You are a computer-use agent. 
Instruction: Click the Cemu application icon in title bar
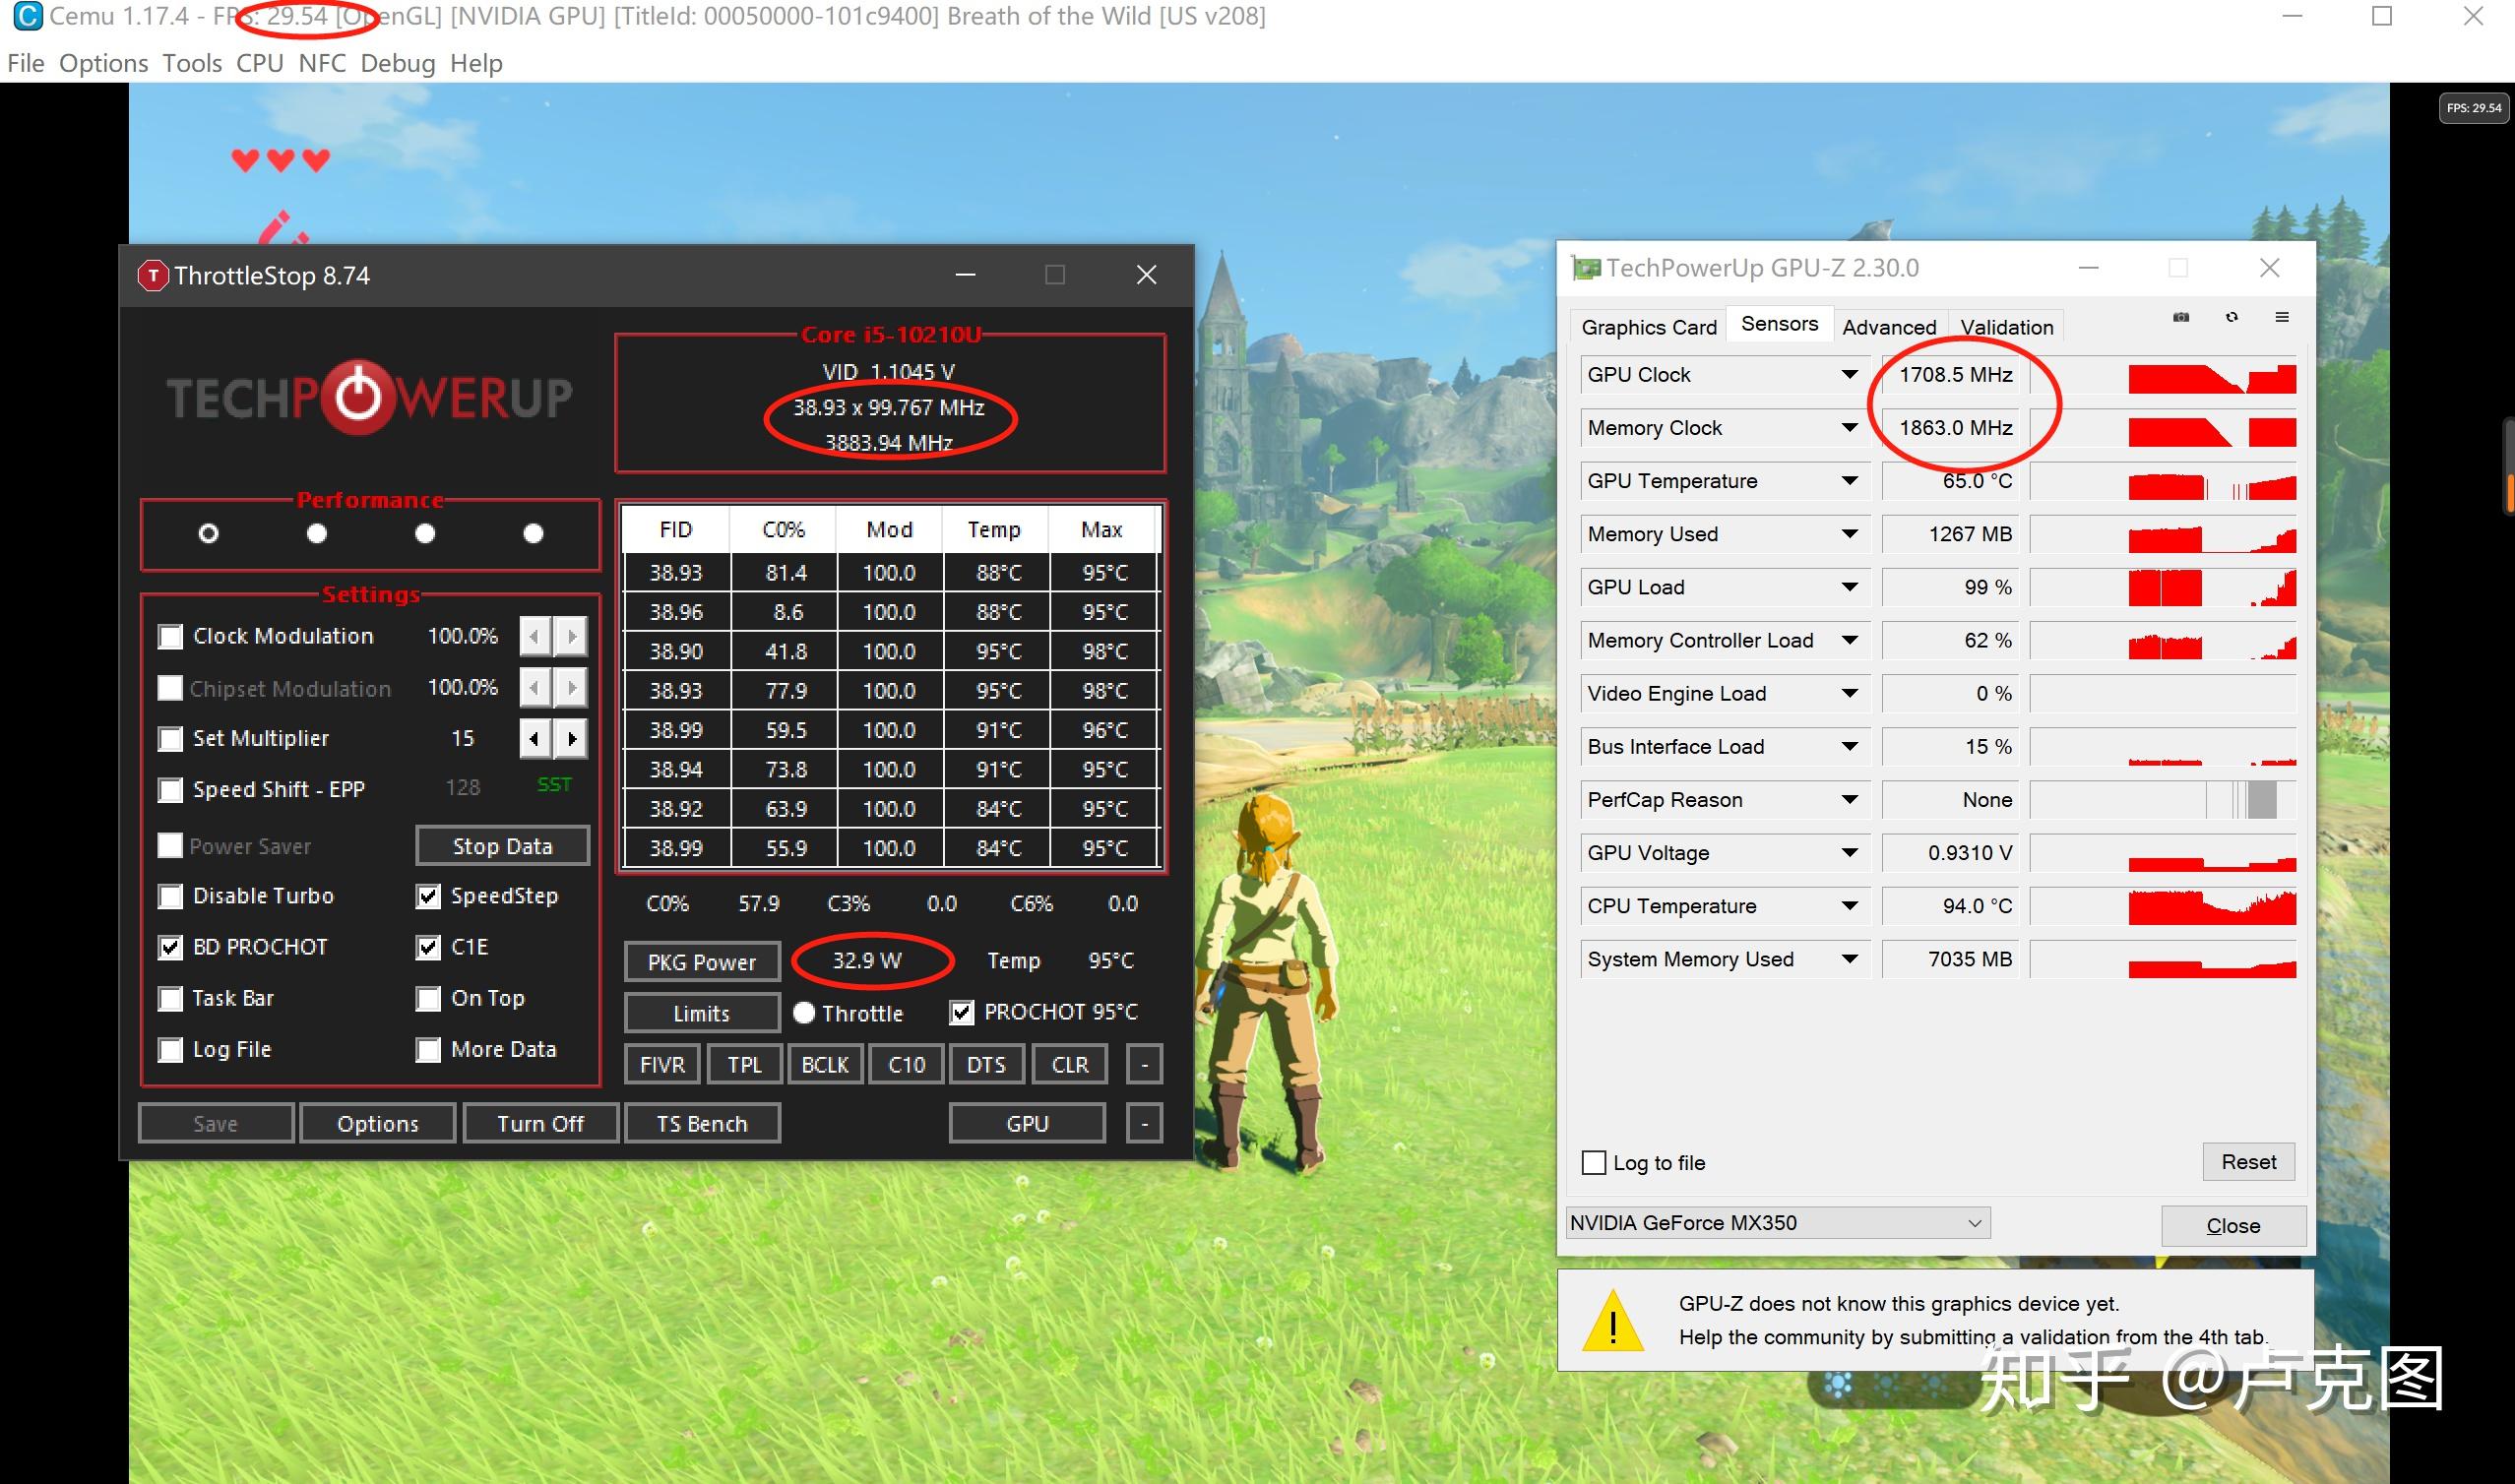(x=27, y=16)
